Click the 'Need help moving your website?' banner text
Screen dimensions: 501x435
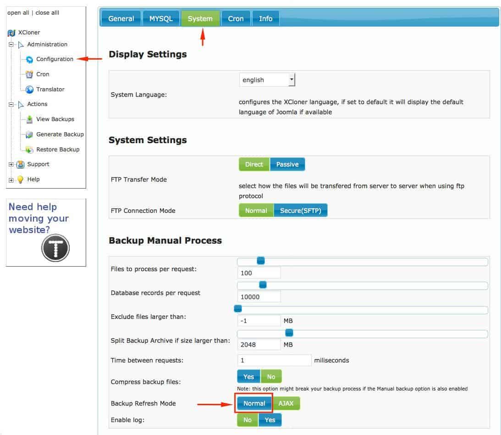pyautogui.click(x=39, y=218)
